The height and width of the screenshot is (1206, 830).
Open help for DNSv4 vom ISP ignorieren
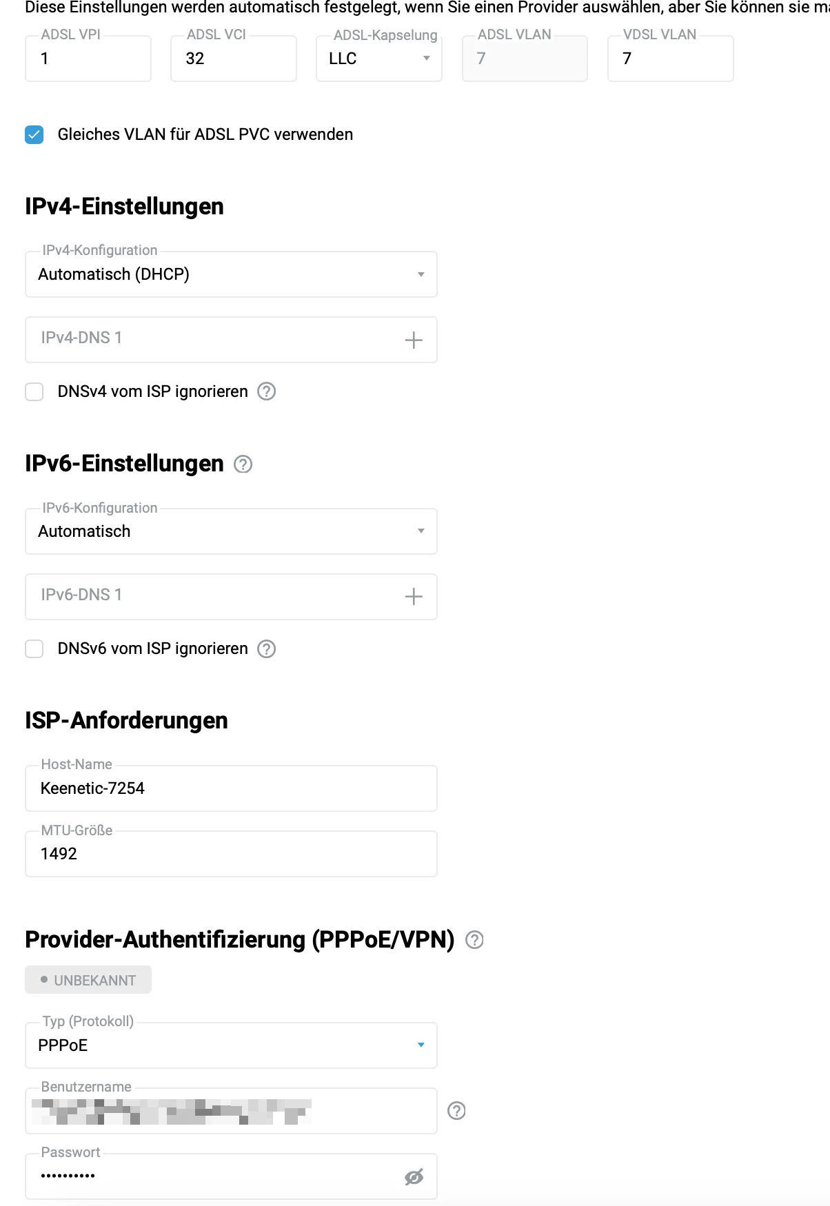266,391
